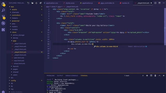
Task: Click the gigs breadcrumb segment
Action: (59, 7)
